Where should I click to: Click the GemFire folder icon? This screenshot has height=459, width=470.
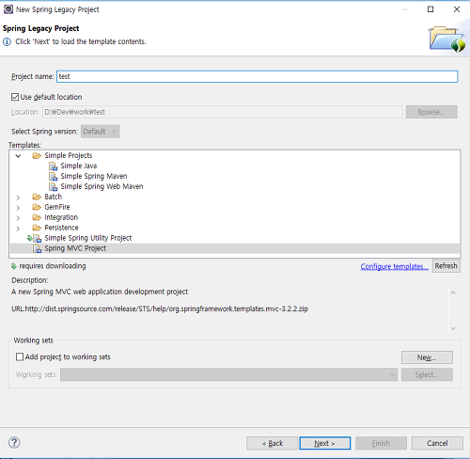37,207
